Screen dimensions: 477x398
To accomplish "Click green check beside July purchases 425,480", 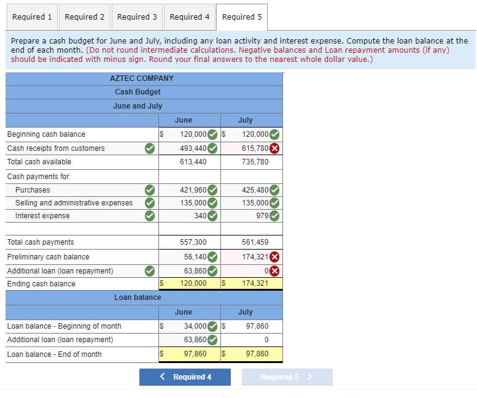I will click(x=274, y=190).
